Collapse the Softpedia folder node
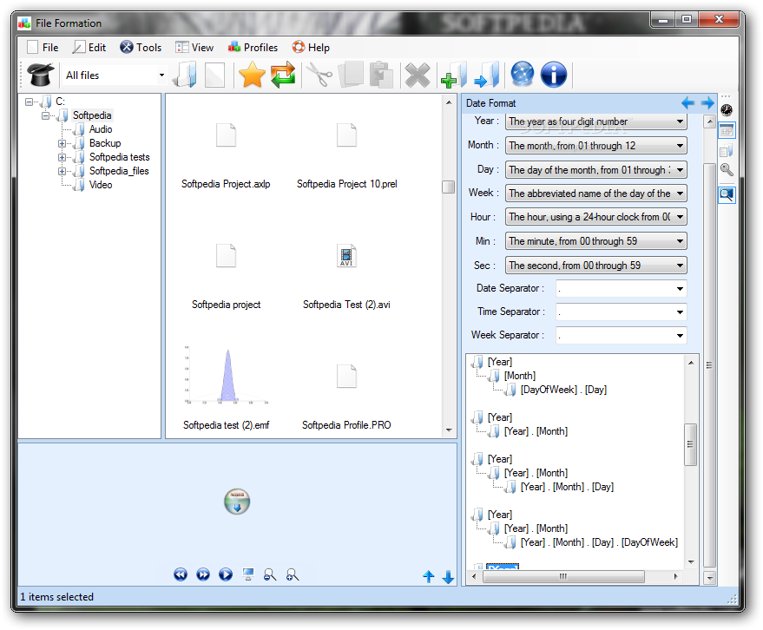This screenshot has width=763, height=630. tap(45, 115)
